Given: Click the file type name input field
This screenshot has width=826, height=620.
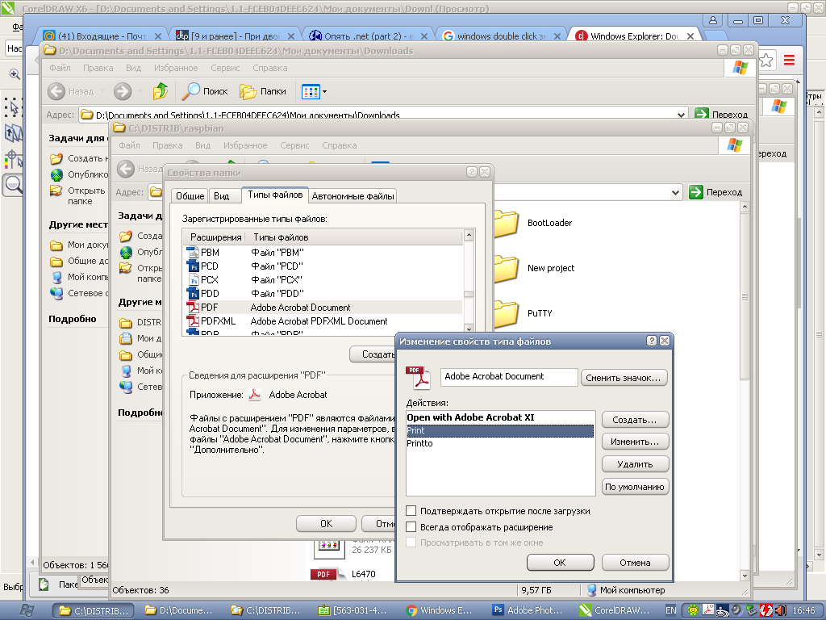Looking at the screenshot, I should tap(509, 376).
